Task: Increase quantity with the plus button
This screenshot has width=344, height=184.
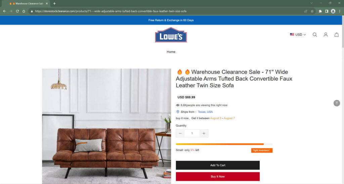Action: tap(204, 133)
